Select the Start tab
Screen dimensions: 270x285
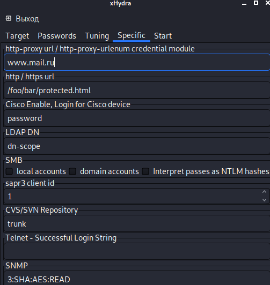(163, 36)
